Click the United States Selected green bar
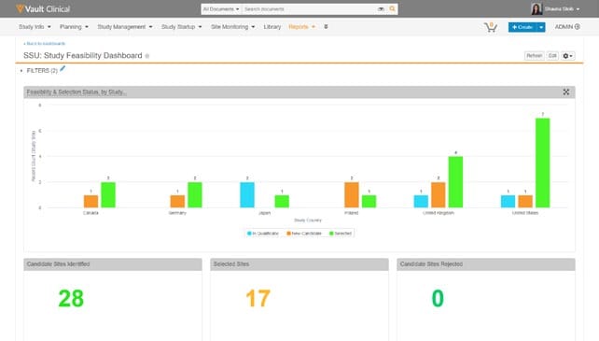The image size is (599, 341). coord(542,163)
